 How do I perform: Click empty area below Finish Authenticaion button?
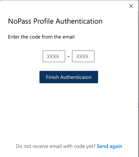(69, 109)
